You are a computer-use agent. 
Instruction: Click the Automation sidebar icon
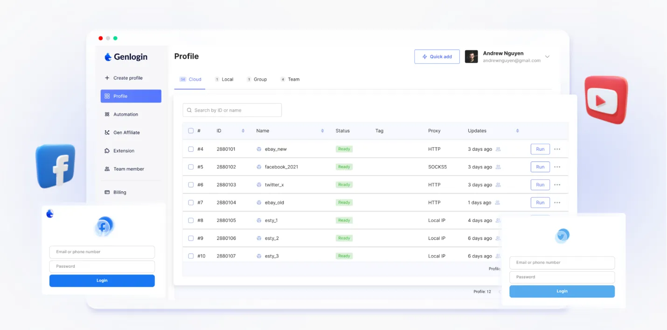(x=107, y=114)
